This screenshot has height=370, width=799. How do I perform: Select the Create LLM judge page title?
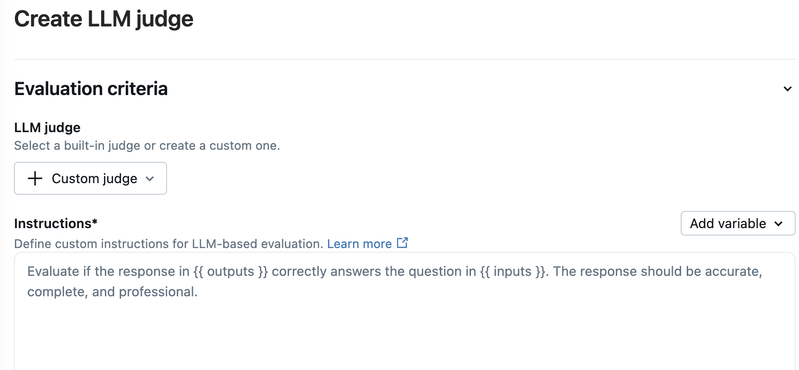coord(103,19)
